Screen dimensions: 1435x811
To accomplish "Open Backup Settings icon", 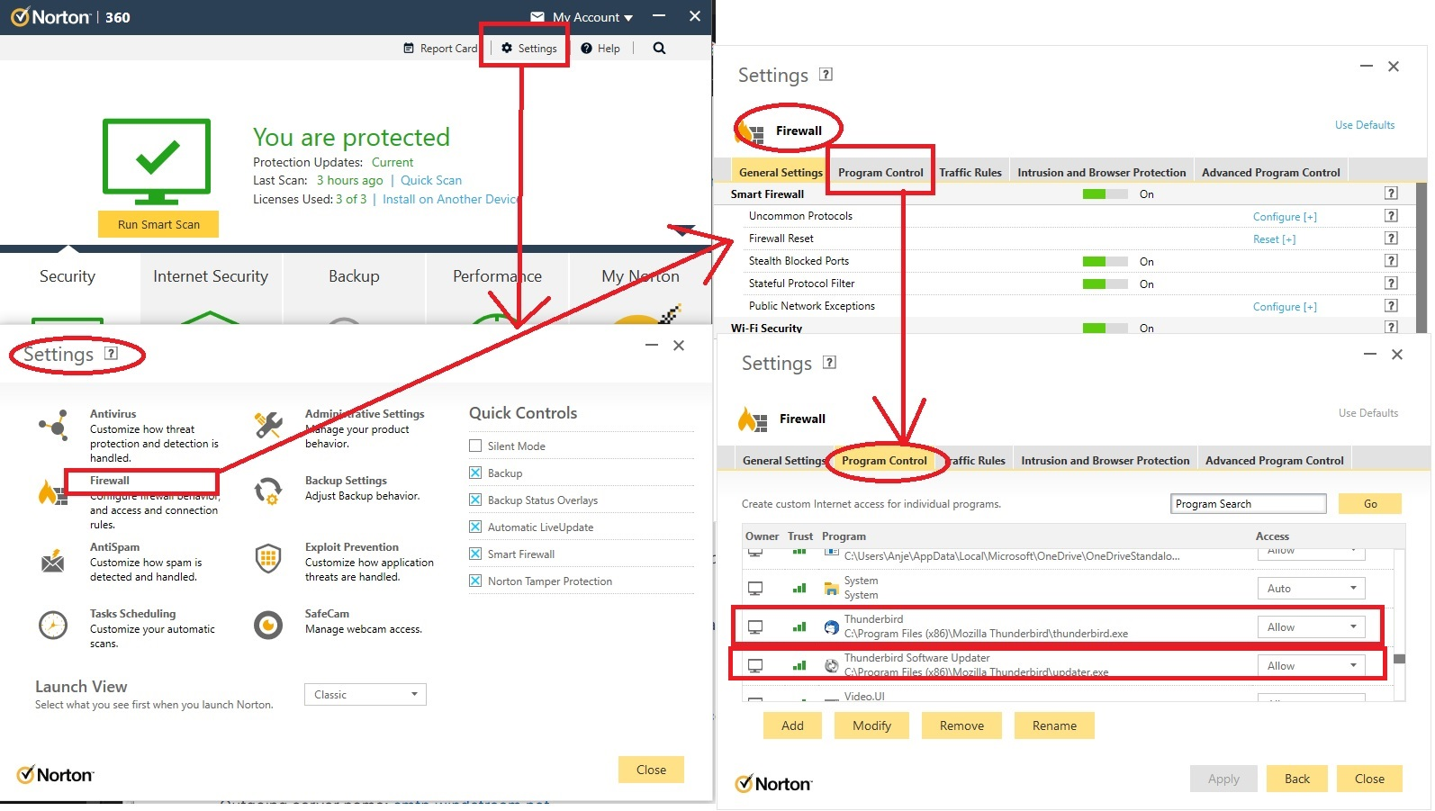I will pos(268,491).
